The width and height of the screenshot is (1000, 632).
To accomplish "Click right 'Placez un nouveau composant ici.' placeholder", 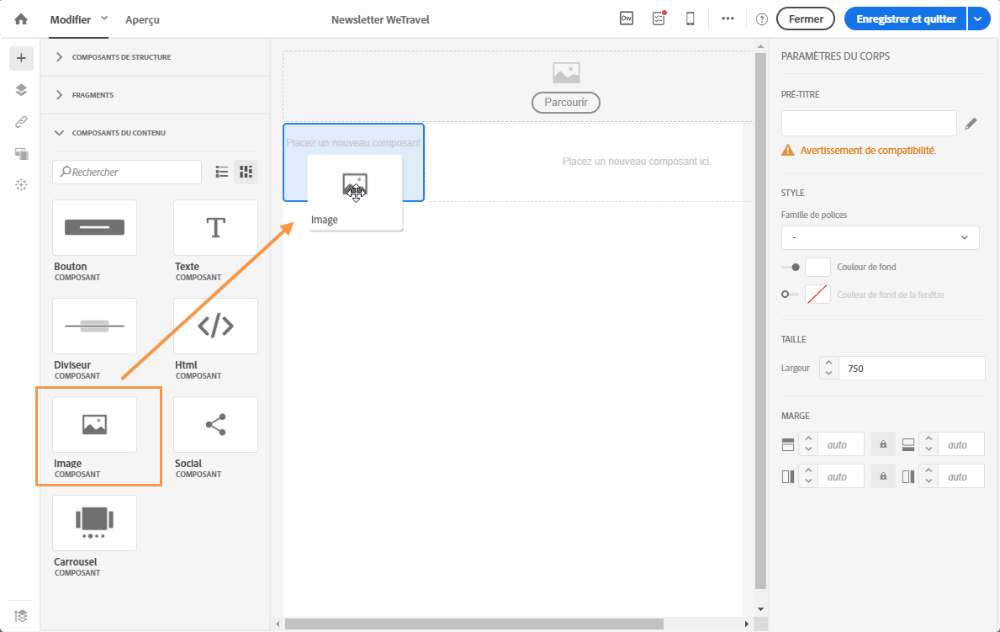I will pyautogui.click(x=637, y=162).
